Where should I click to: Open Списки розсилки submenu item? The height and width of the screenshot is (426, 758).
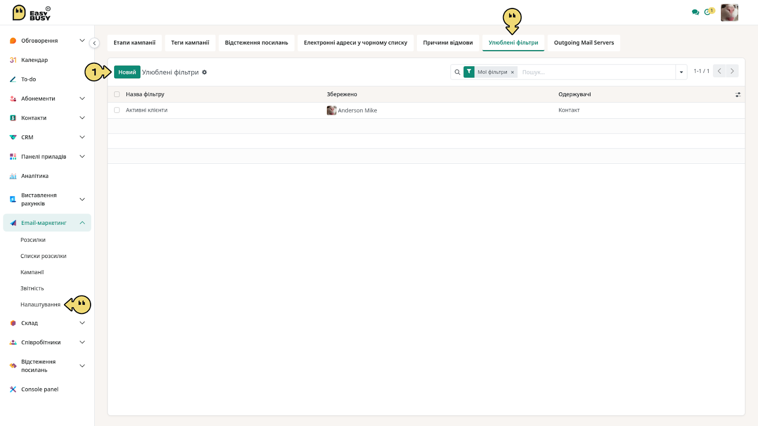(x=44, y=256)
